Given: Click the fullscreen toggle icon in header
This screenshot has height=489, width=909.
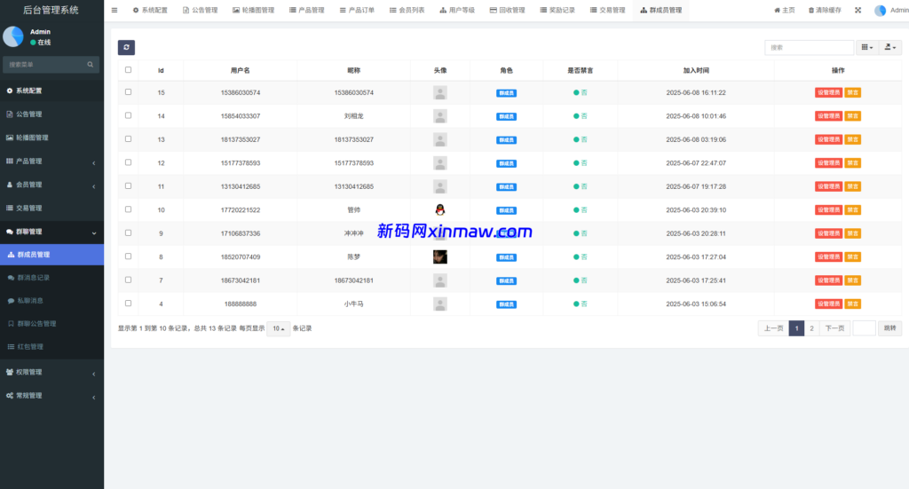Looking at the screenshot, I should pos(858,11).
